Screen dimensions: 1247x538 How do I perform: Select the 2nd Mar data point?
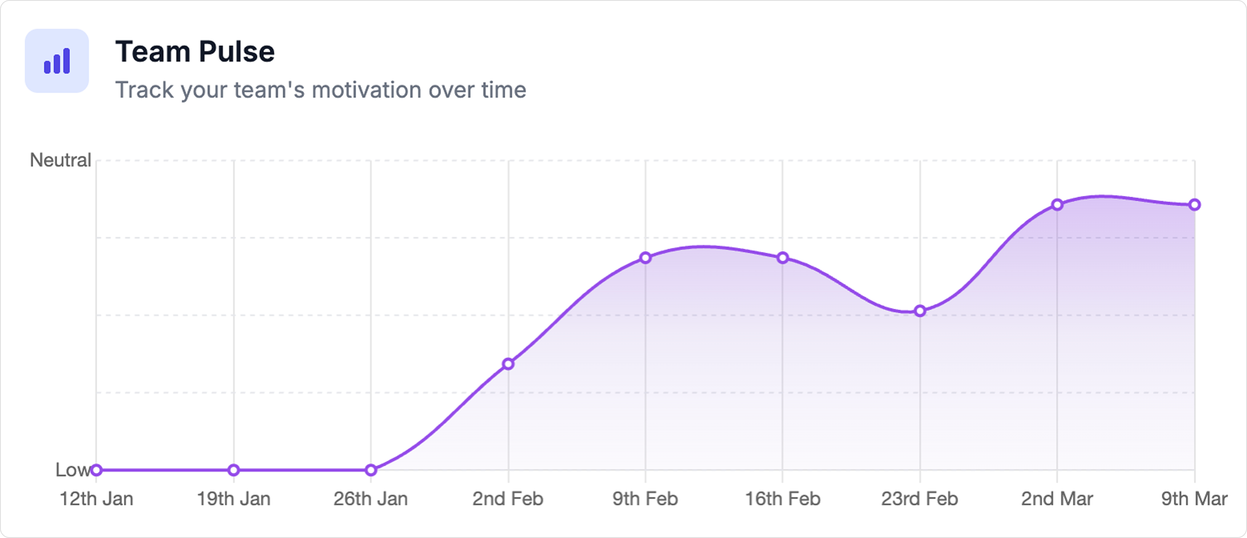coord(1058,205)
